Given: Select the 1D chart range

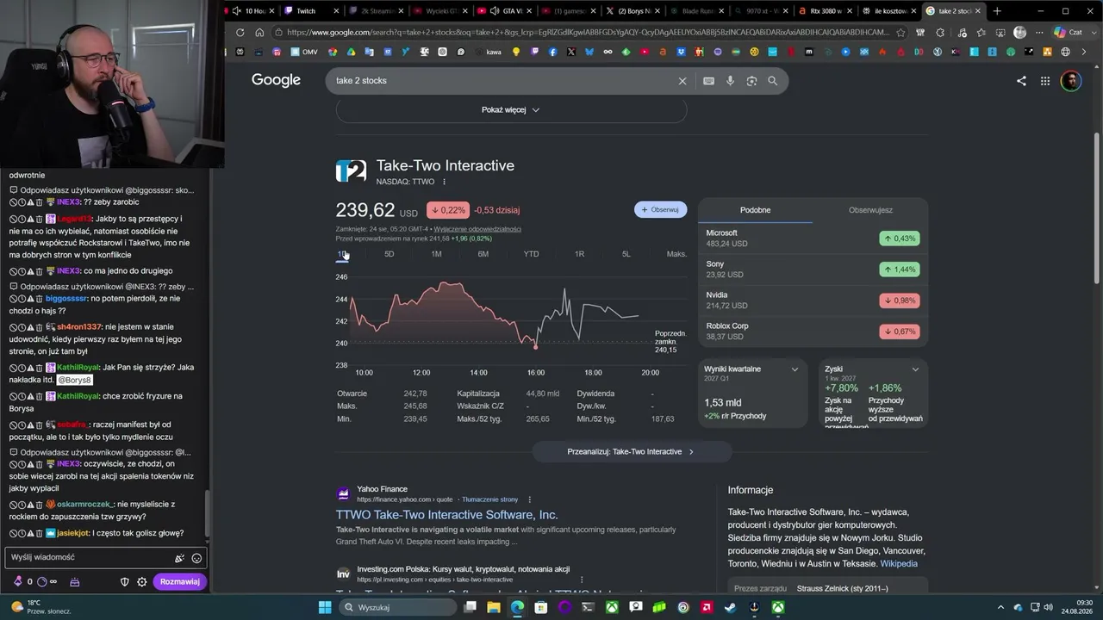Looking at the screenshot, I should tap(342, 254).
